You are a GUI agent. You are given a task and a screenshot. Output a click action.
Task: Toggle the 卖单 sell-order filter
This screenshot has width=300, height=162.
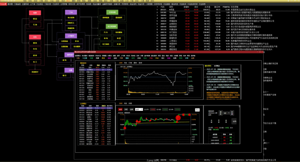pos(131,109)
